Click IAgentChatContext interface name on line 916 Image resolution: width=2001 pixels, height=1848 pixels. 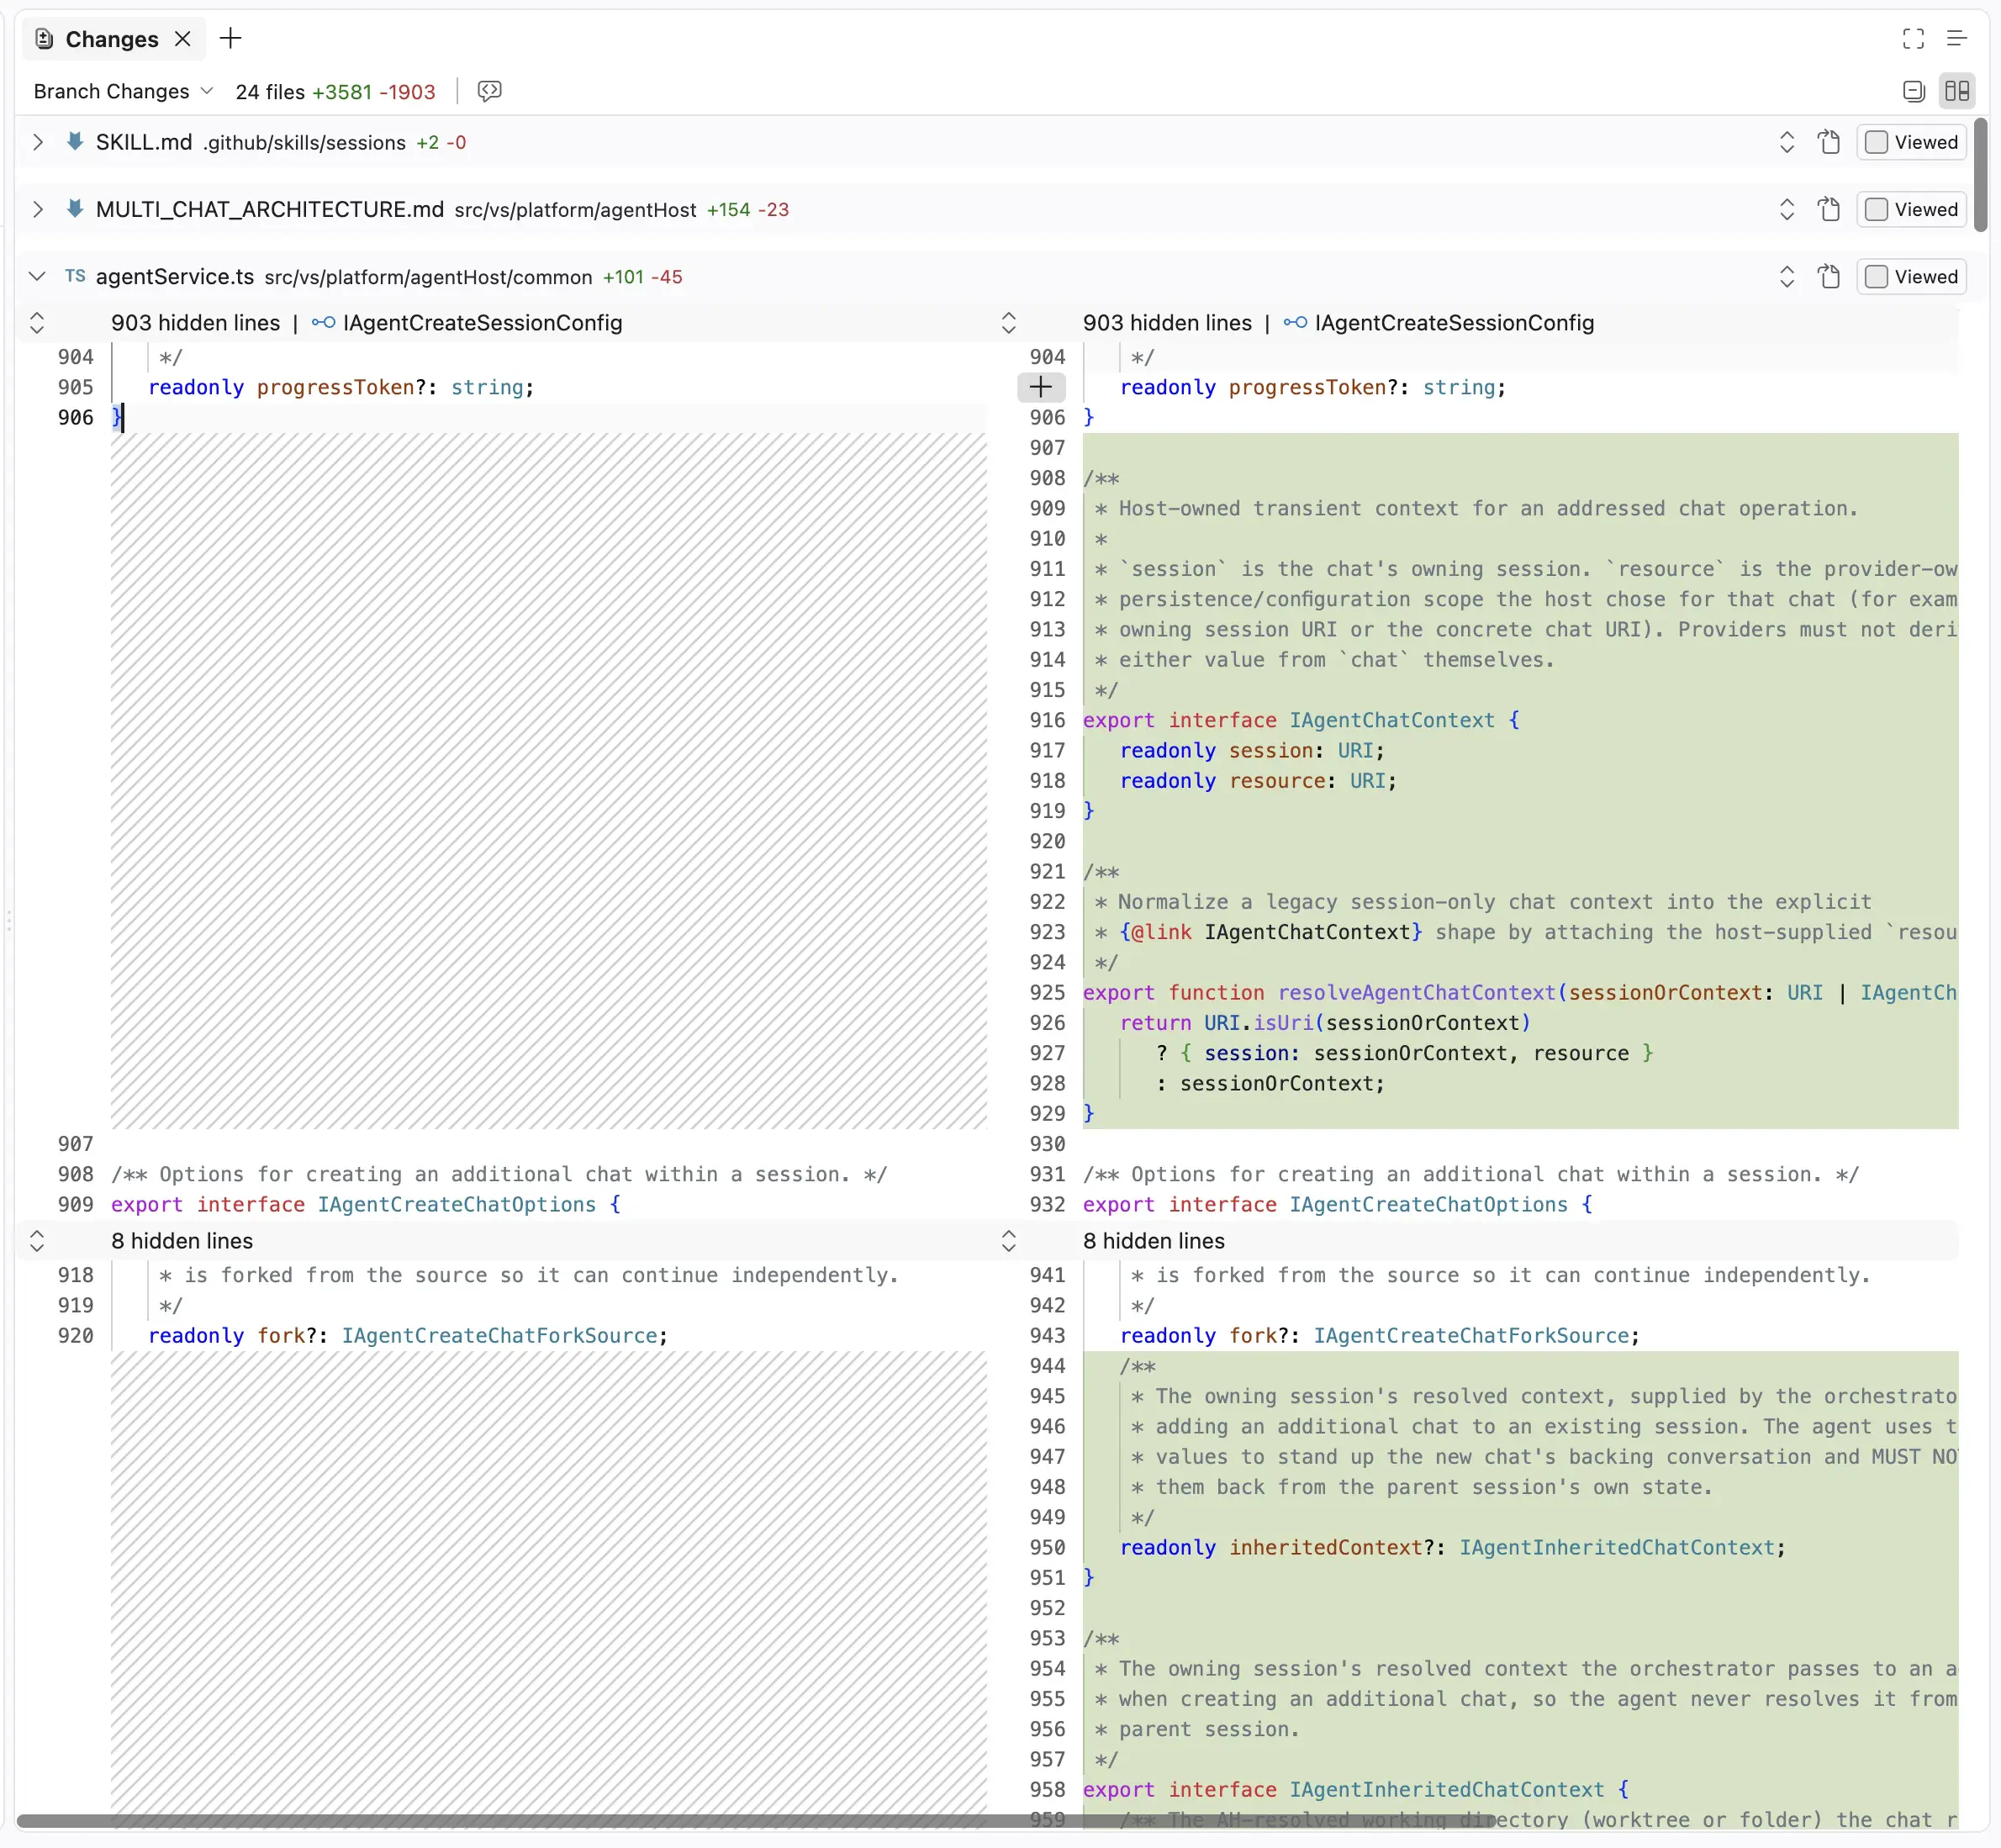(x=1392, y=720)
